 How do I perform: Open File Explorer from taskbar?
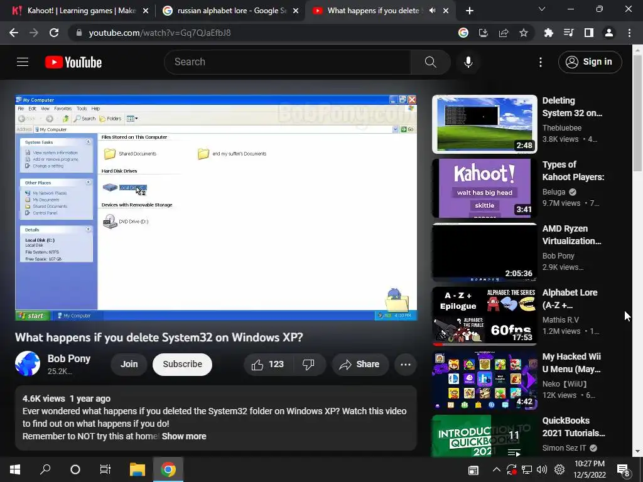point(138,469)
